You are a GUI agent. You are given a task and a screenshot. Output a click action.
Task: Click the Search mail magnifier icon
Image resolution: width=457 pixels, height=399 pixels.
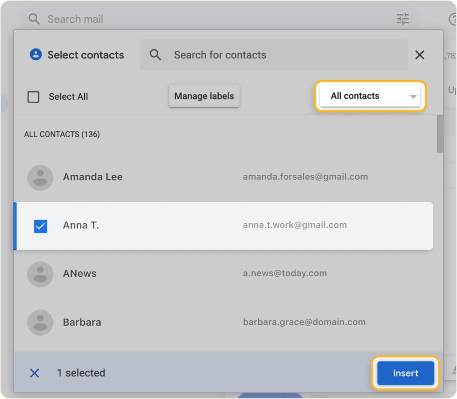coord(34,19)
